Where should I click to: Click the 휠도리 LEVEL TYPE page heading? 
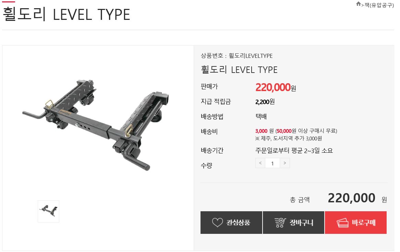(x=66, y=14)
